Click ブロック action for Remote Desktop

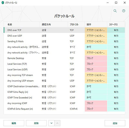(x=96, y=58)
